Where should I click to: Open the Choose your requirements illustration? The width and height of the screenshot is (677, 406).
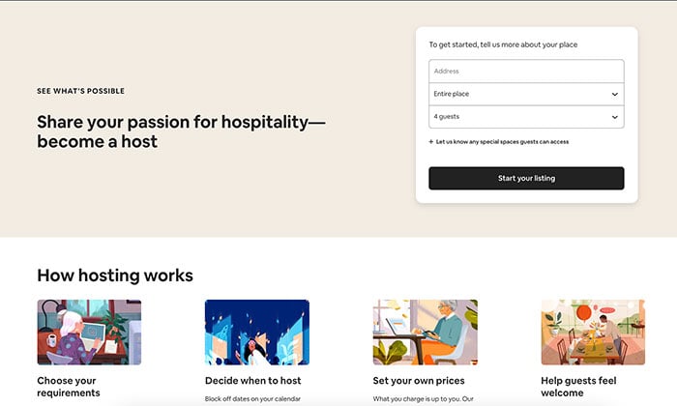point(89,333)
